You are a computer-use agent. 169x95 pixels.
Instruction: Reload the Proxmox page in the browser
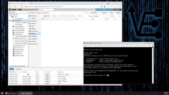pyautogui.click(x=16, y=7)
